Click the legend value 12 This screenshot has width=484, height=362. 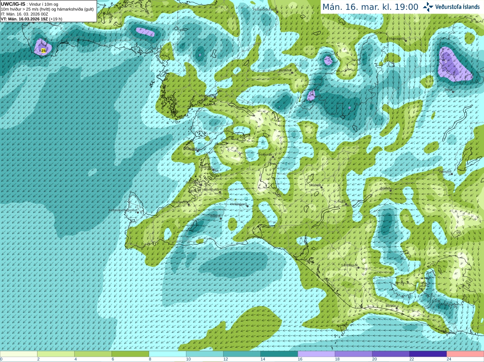pyautogui.click(x=226, y=359)
